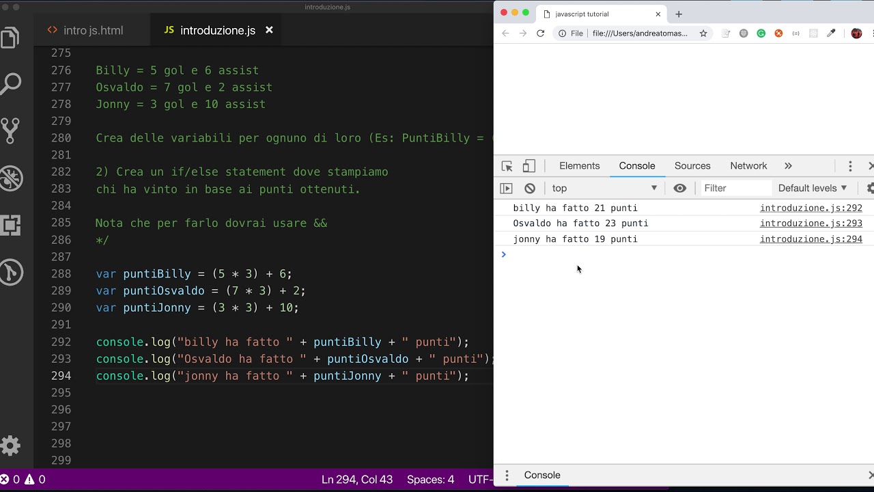
Task: Switch to the Elements panel in DevTools
Action: pos(579,166)
